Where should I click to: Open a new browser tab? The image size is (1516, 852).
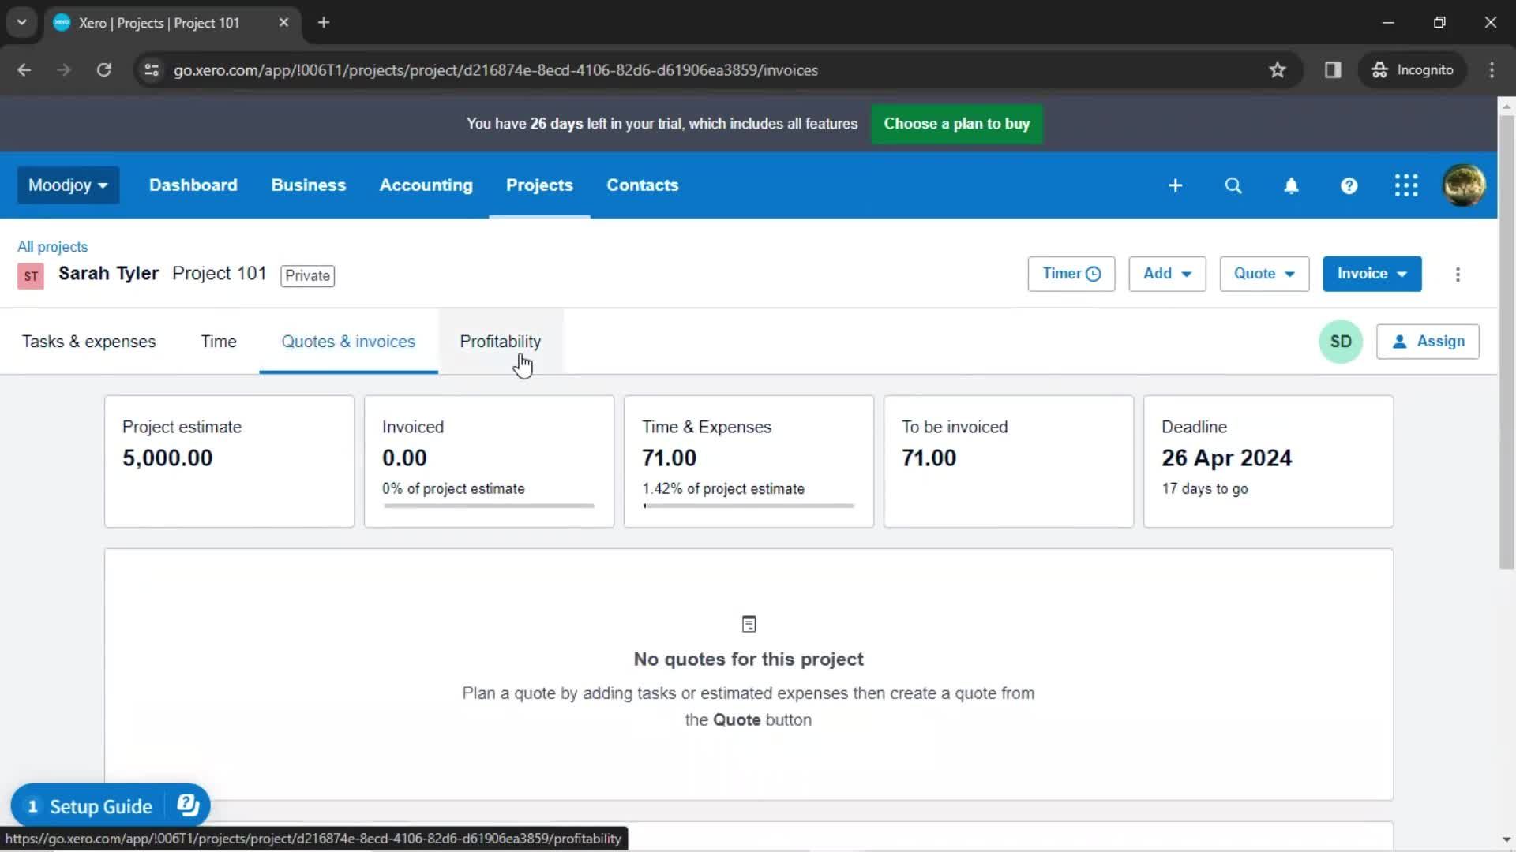[x=324, y=23]
